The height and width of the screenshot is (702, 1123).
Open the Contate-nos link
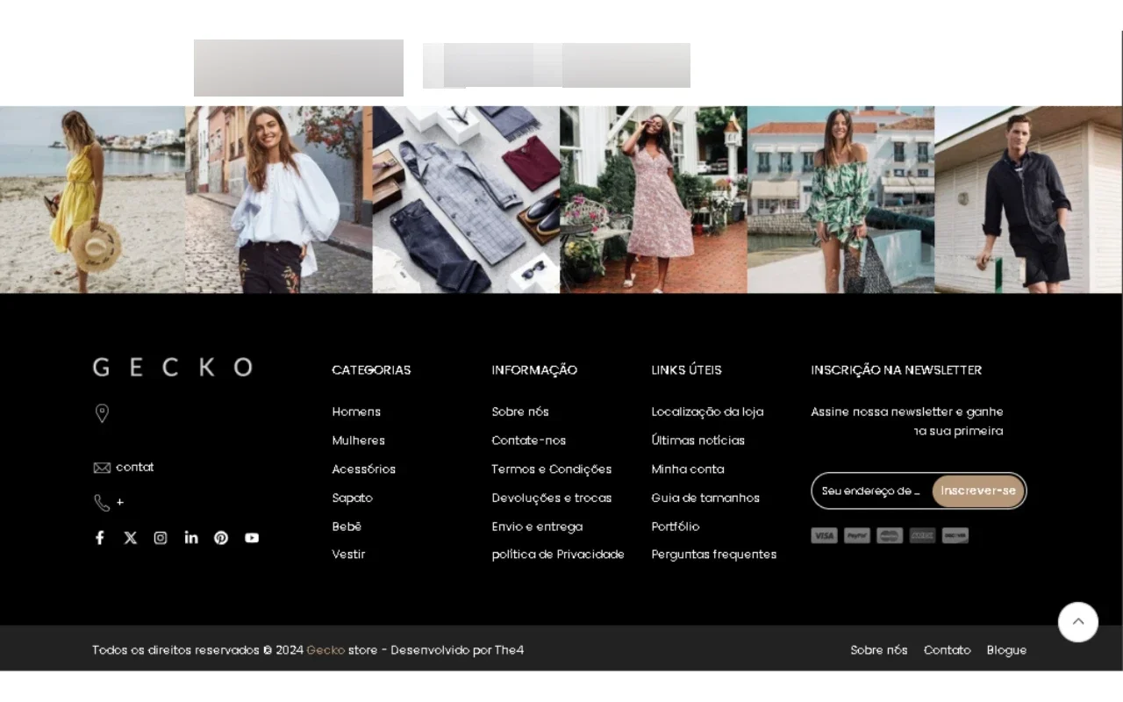pos(529,441)
